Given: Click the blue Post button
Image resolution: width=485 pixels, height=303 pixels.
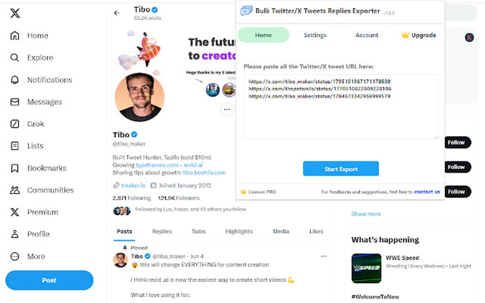Looking at the screenshot, I should 49,280.
